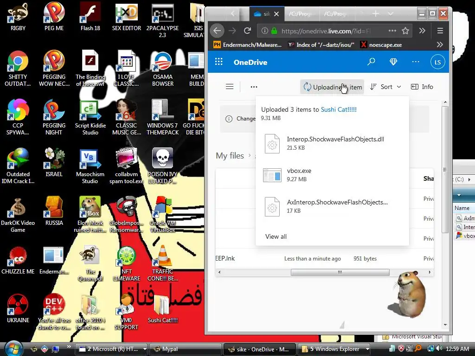The width and height of the screenshot is (475, 356).
Task: Open the OneDrive app launcher grid
Action: click(x=219, y=62)
